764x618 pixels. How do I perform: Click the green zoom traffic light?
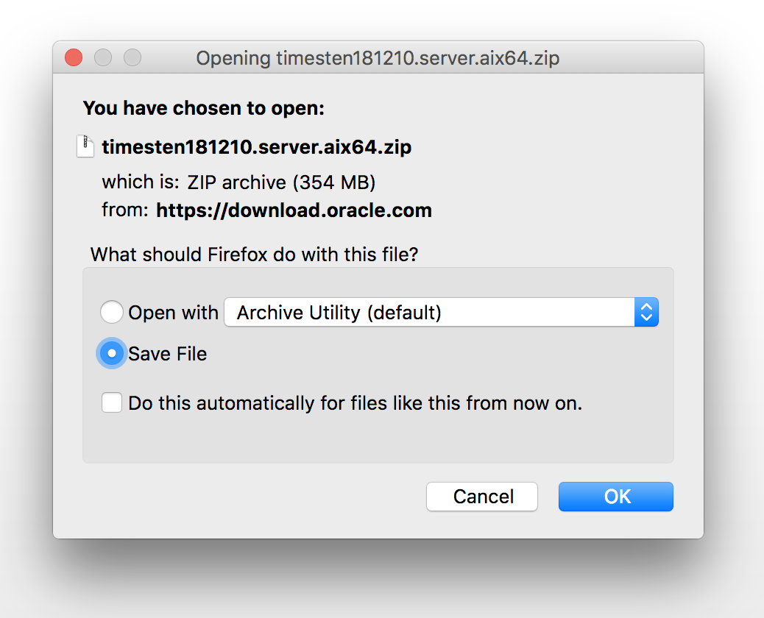pos(132,57)
